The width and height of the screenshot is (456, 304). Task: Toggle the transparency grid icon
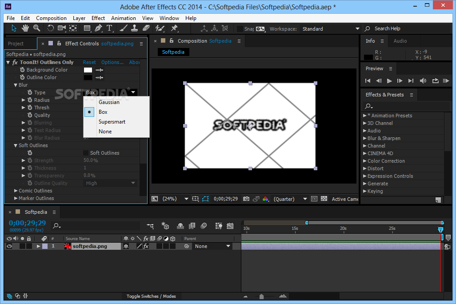pos(324,199)
